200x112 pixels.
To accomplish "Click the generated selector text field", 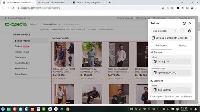I will 173,38.
